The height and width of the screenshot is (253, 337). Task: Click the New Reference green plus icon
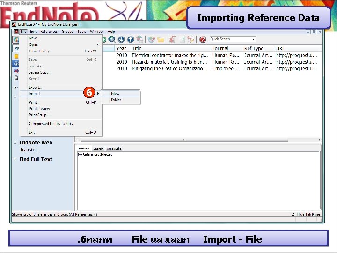(x=104, y=39)
